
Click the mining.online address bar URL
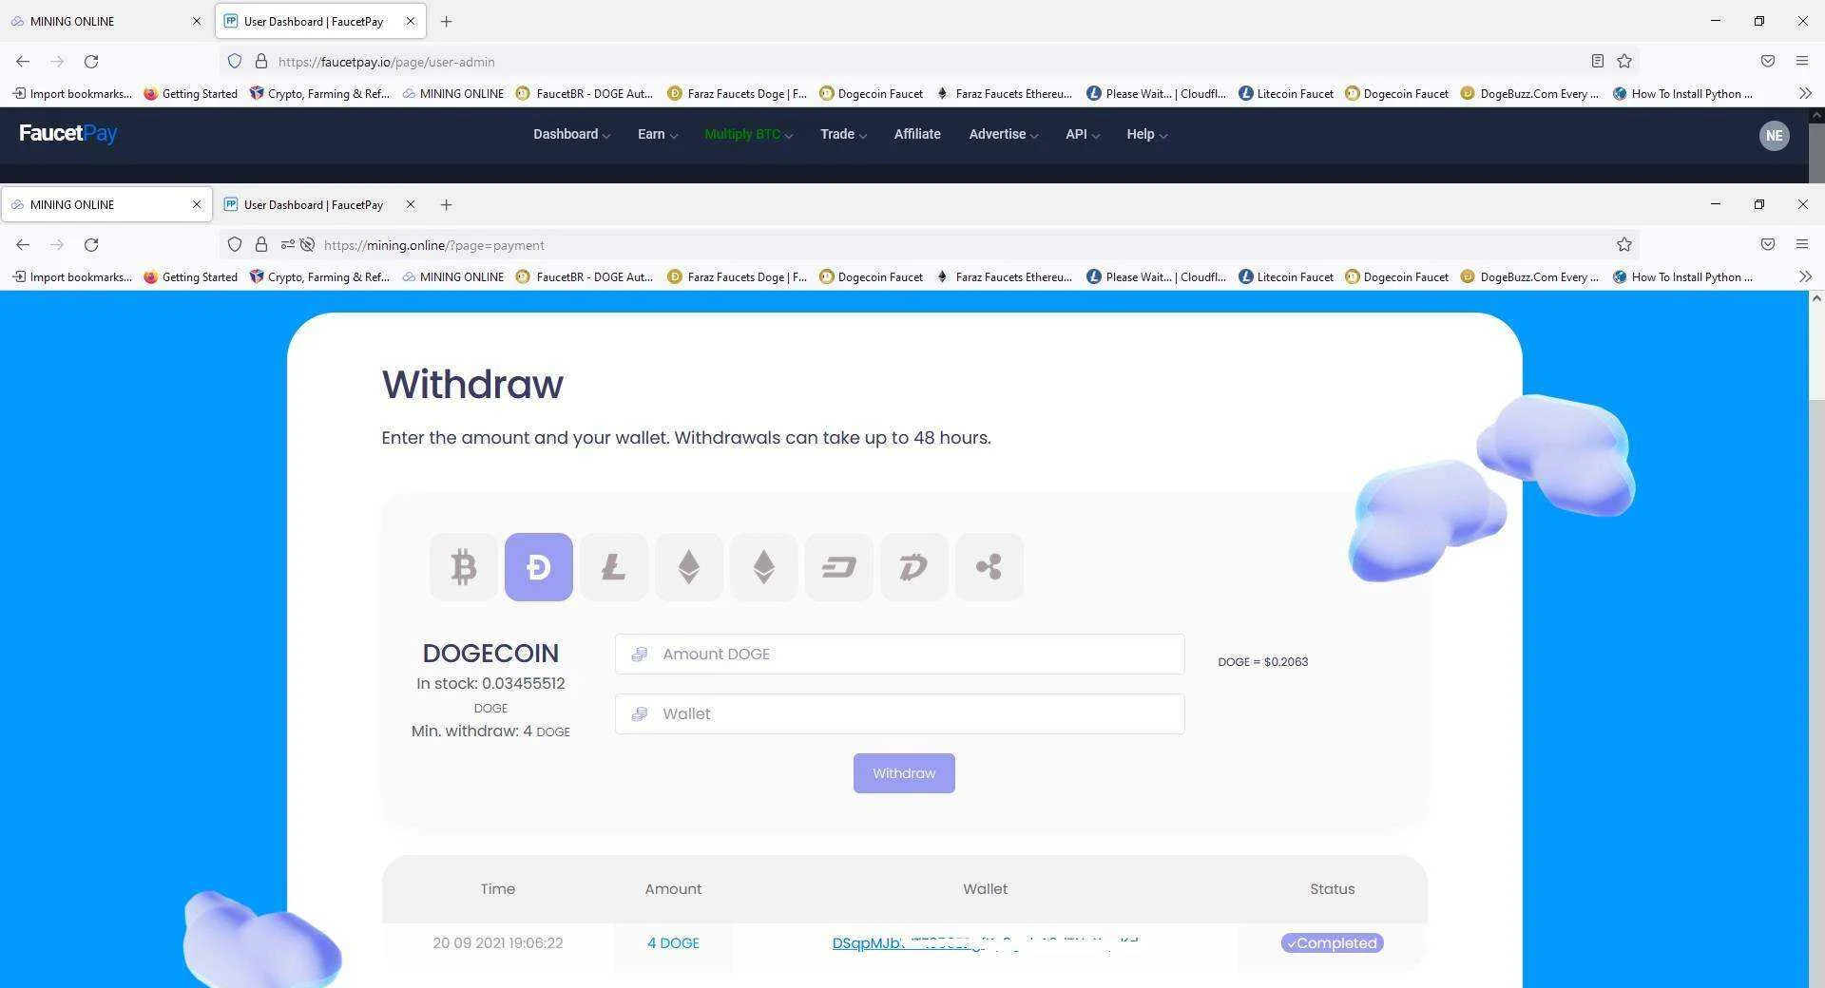click(x=434, y=245)
